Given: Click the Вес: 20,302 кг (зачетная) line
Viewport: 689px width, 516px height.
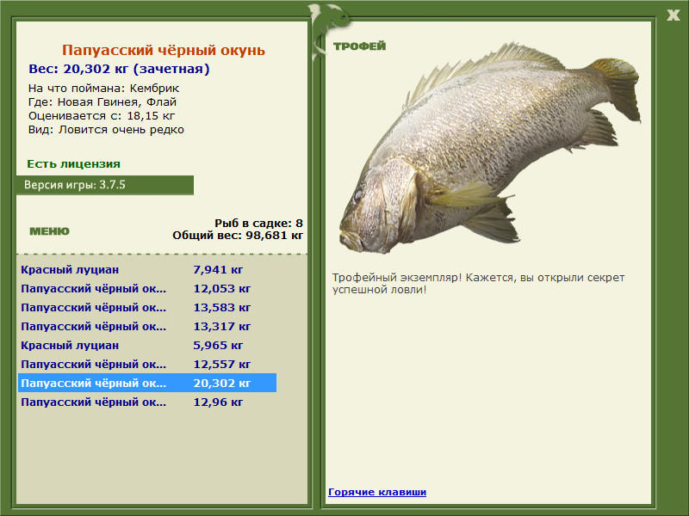Looking at the screenshot, I should 119,69.
